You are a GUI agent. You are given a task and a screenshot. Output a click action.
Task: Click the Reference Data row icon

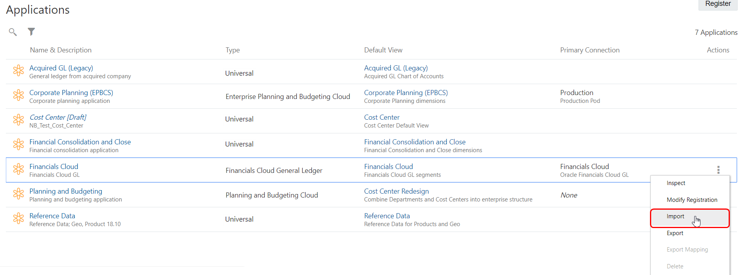tap(18, 218)
